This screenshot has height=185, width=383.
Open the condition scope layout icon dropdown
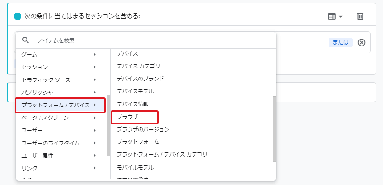click(335, 17)
